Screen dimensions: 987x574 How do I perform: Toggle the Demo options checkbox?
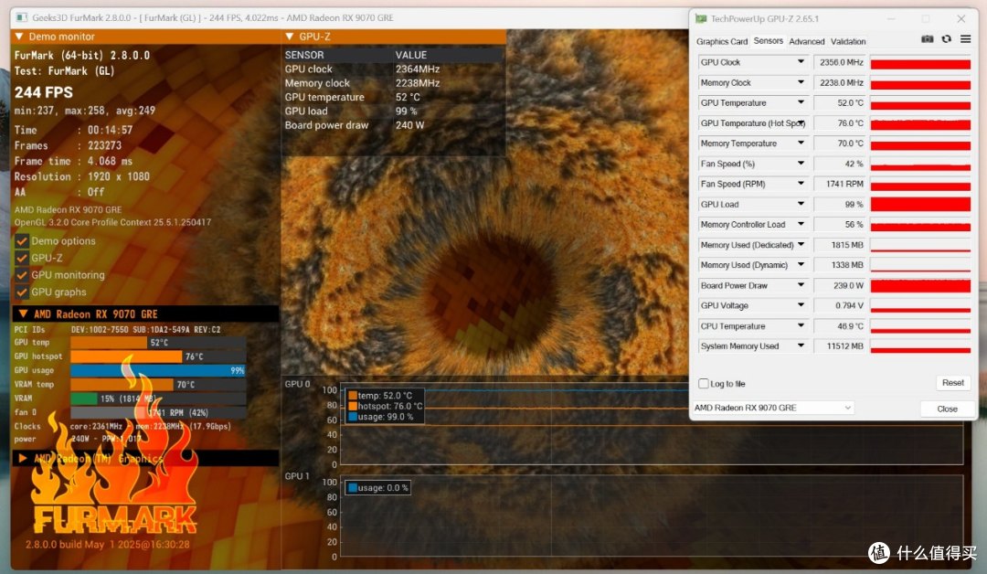(x=22, y=241)
